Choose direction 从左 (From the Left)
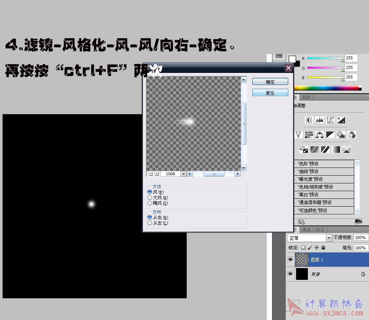 pyautogui.click(x=150, y=223)
